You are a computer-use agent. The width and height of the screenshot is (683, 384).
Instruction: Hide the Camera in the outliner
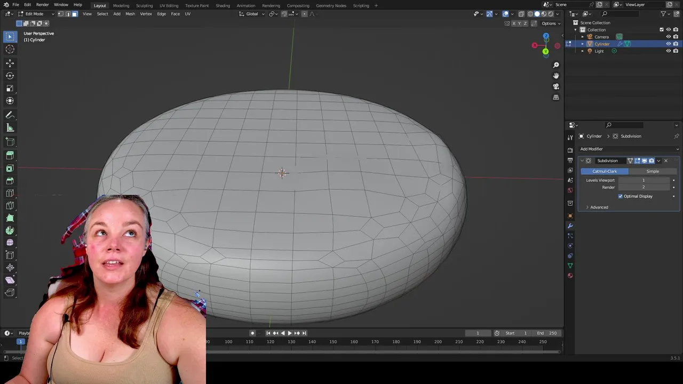tap(668, 37)
